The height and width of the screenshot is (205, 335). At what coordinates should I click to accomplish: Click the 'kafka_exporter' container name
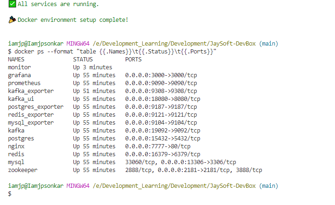tap(31, 91)
